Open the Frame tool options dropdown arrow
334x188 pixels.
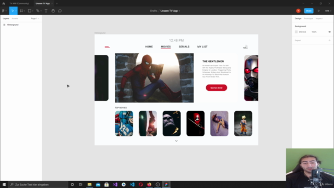click(25, 11)
